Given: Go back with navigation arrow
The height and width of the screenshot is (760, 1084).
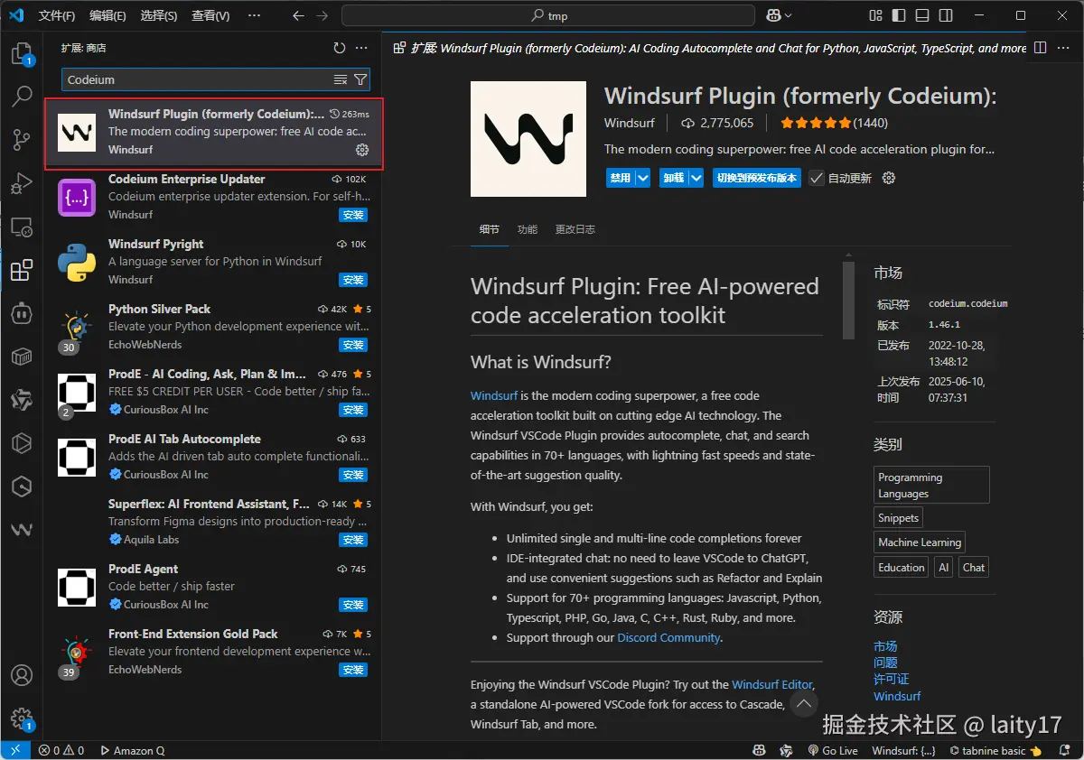Looking at the screenshot, I should click(x=299, y=15).
